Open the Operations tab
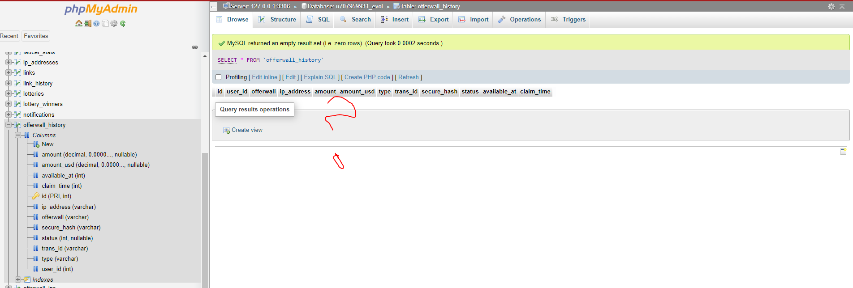This screenshot has width=853, height=288. point(520,19)
